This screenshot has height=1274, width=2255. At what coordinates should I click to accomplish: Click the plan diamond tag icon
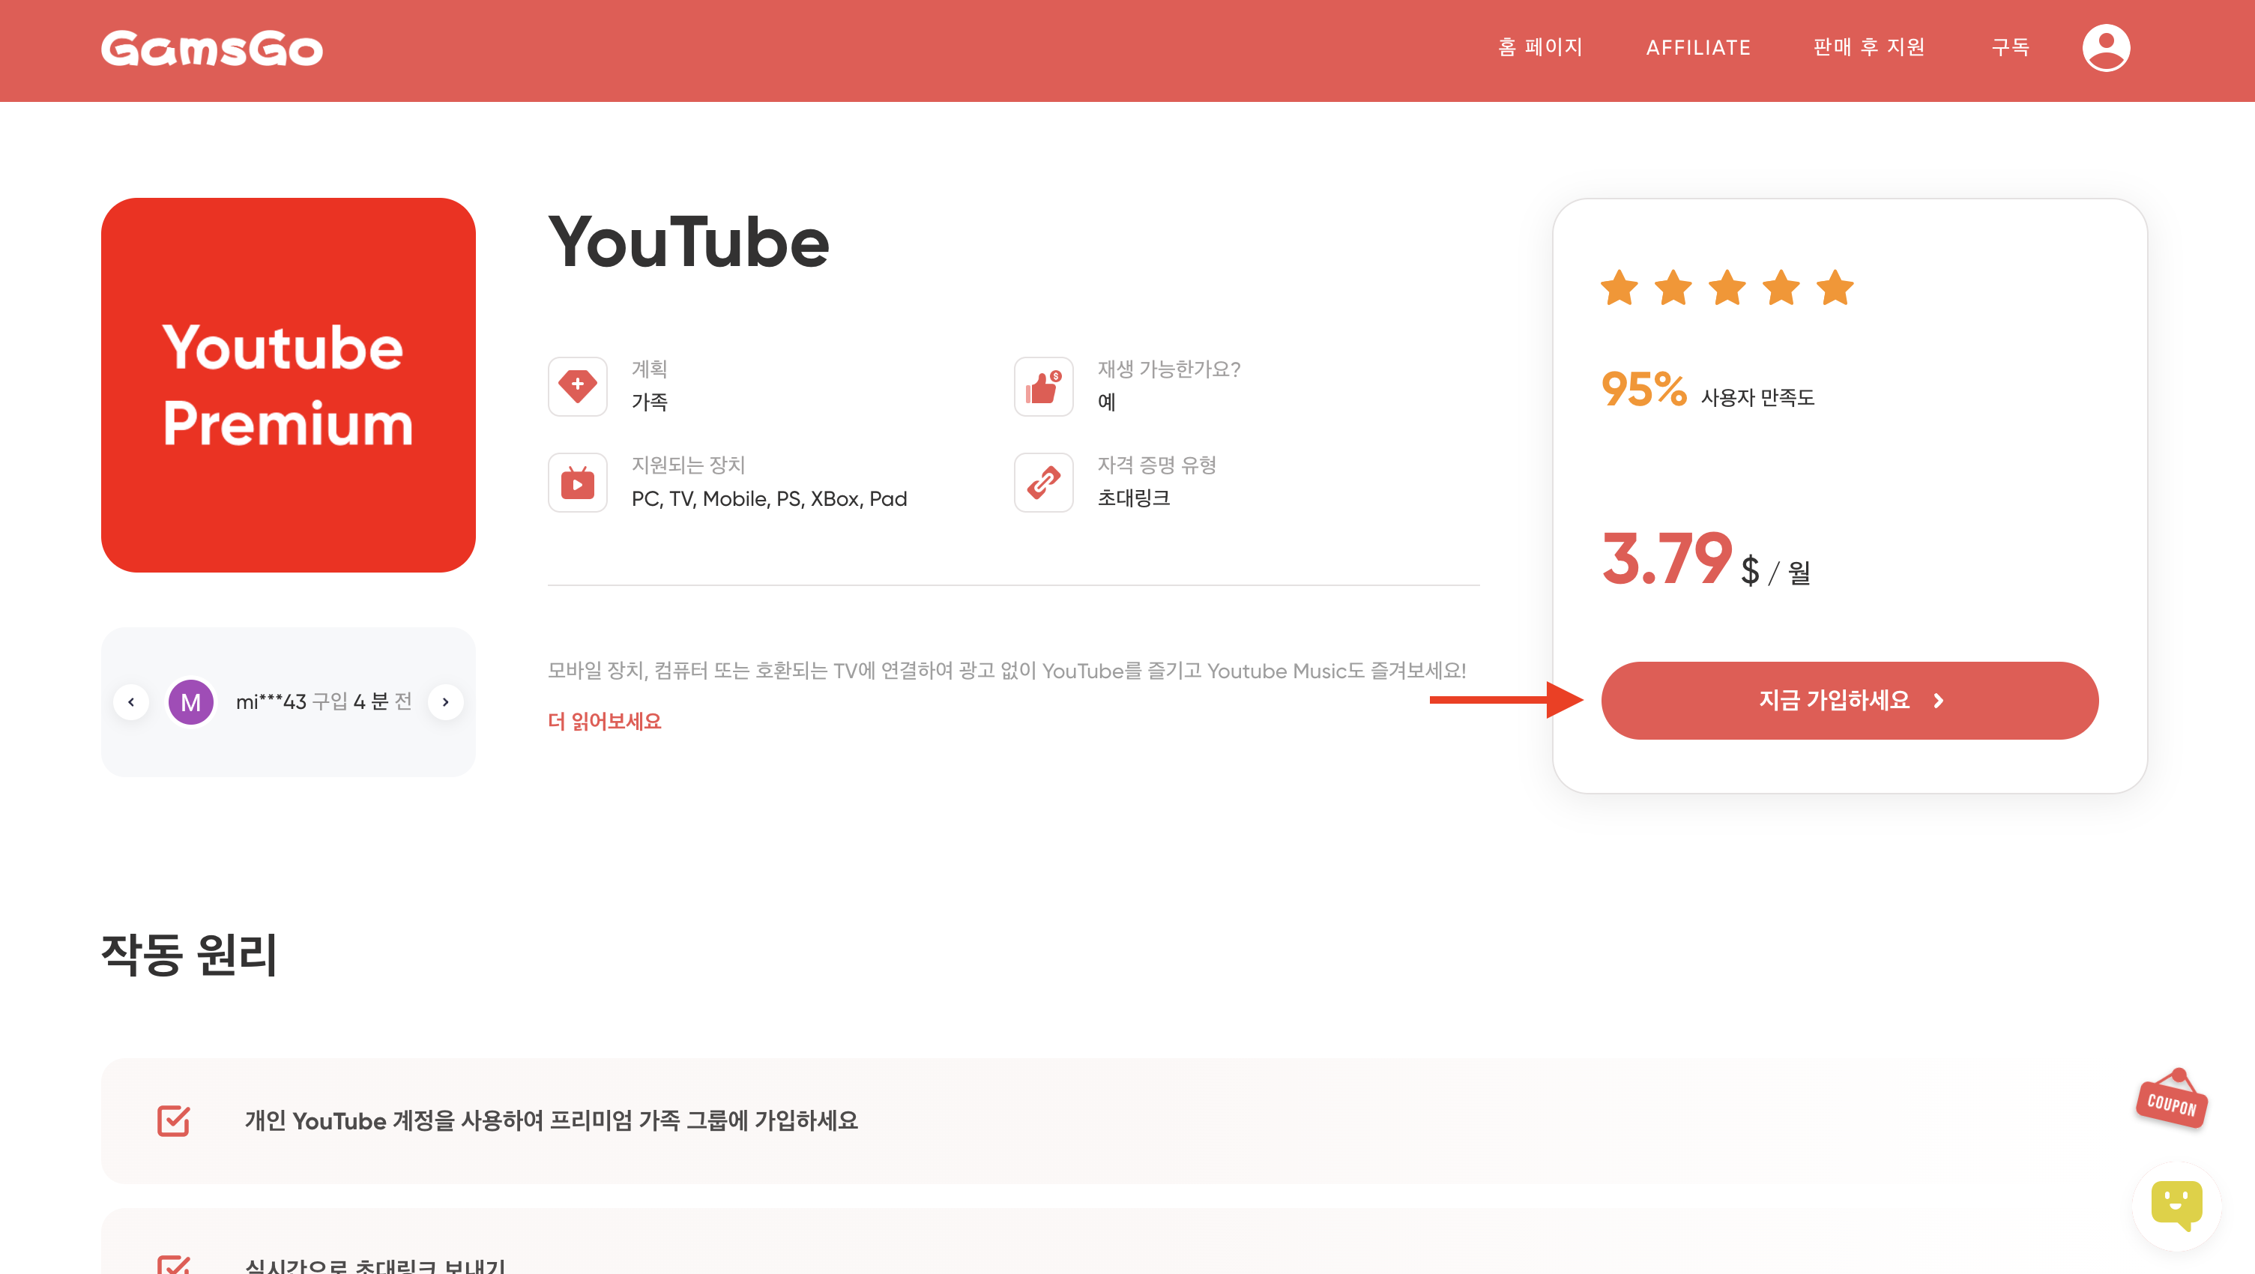tap(578, 386)
